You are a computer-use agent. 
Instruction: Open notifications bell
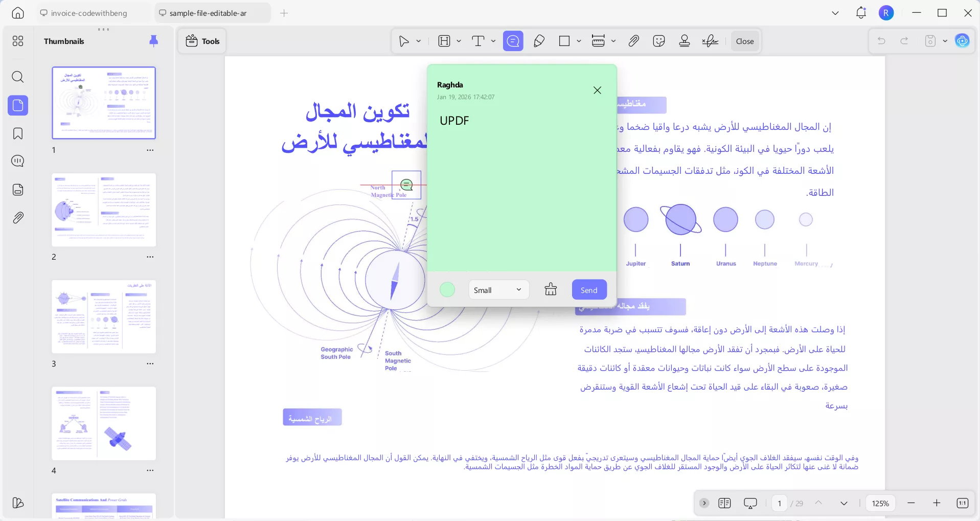[861, 13]
